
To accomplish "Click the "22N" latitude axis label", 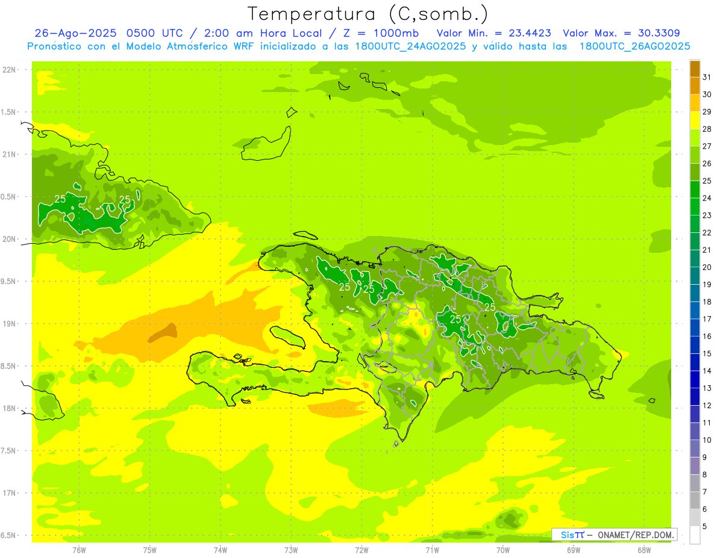I will (10, 70).
